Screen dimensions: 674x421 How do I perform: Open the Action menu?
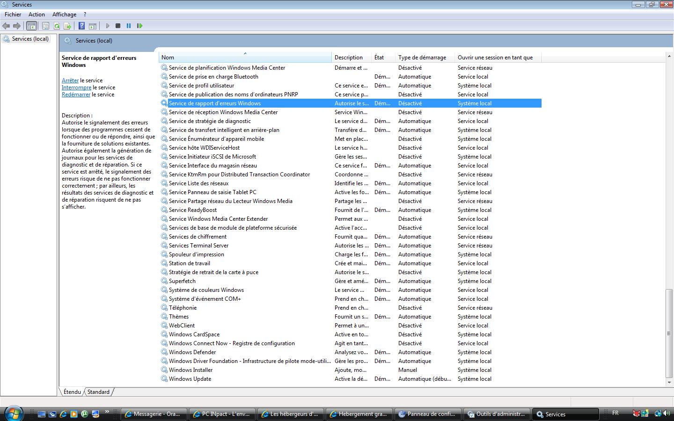click(x=37, y=15)
